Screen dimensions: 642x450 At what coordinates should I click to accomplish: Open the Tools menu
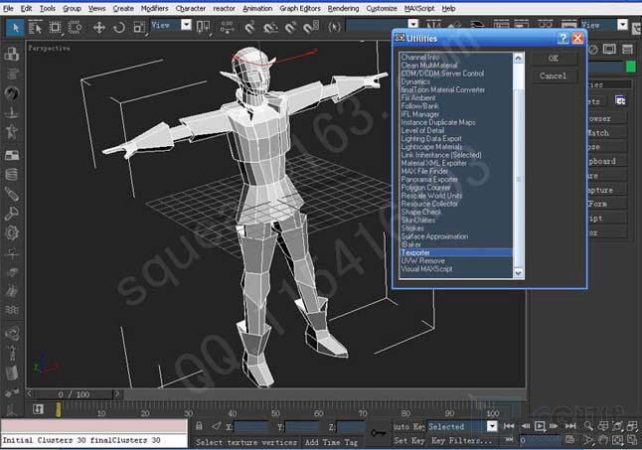[x=48, y=8]
